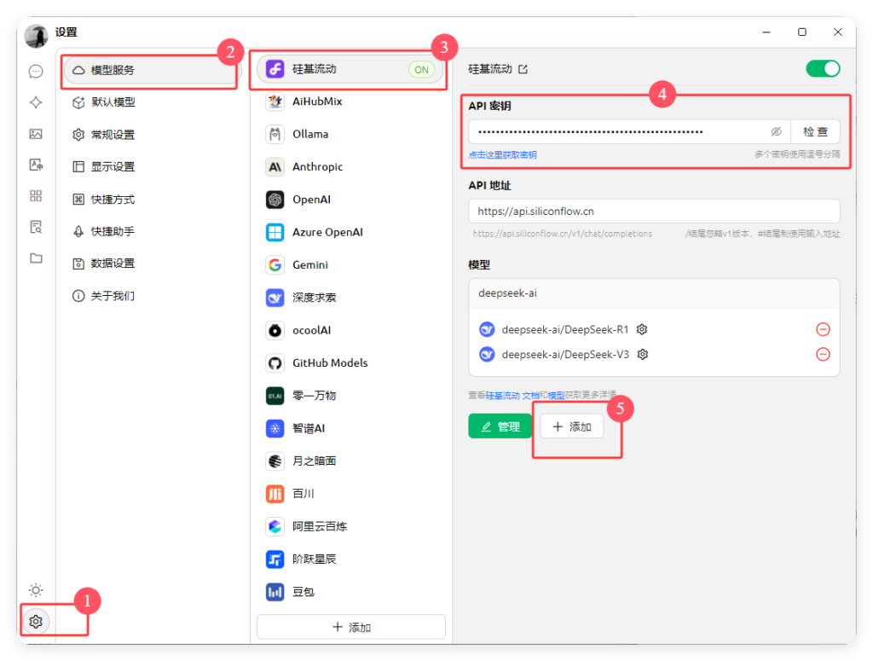Open the 关于我们 section

104,295
